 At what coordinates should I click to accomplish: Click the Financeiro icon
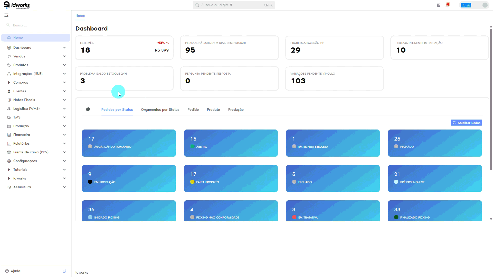[x=9, y=135]
